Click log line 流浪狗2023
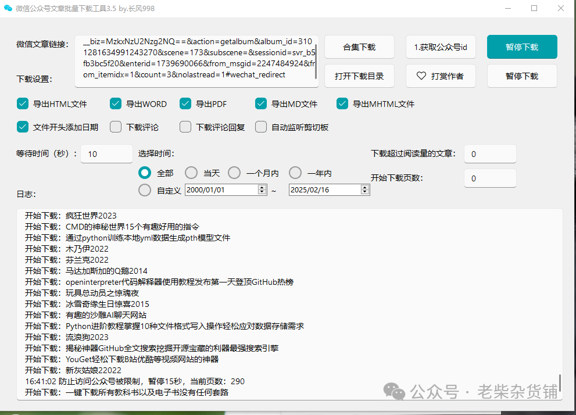Screen dimensions: 576x415 (x=66, y=337)
